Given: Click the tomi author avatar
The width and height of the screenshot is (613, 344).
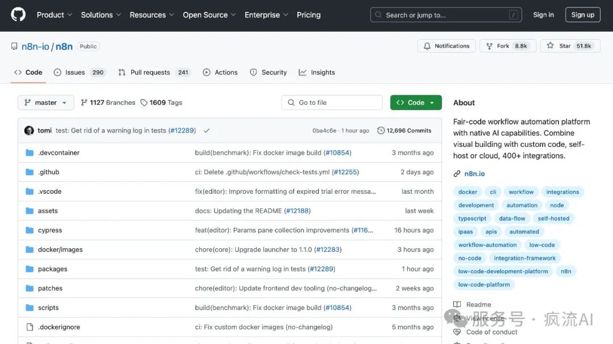Looking at the screenshot, I should click(x=29, y=130).
